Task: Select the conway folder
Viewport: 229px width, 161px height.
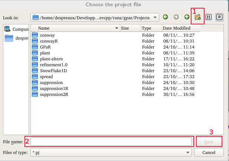Action: click(47, 35)
